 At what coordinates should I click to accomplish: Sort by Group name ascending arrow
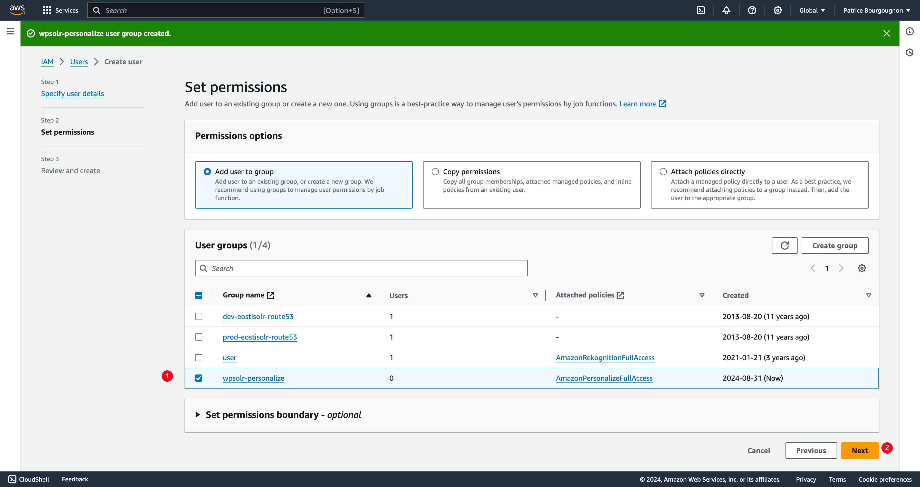(x=369, y=295)
